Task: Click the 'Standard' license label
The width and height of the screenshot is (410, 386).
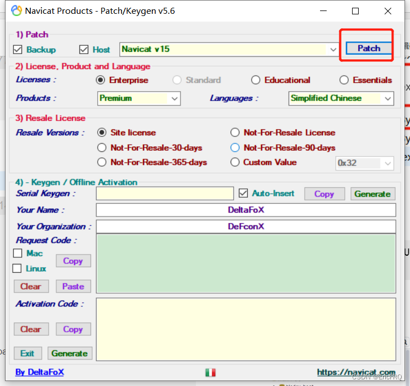Action: [x=204, y=80]
